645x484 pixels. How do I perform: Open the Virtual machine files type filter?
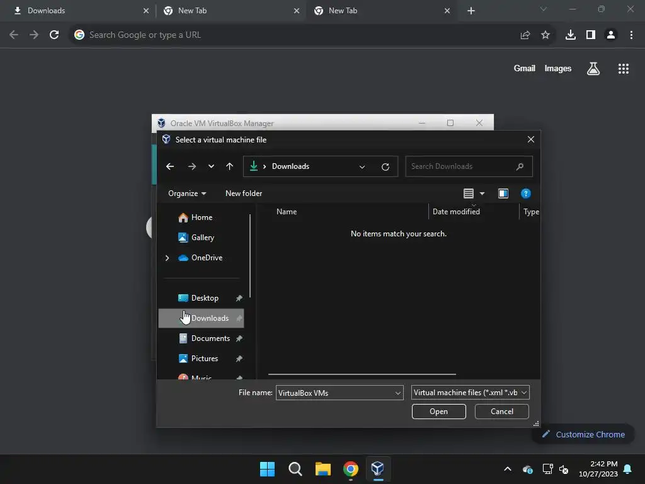[x=470, y=393]
